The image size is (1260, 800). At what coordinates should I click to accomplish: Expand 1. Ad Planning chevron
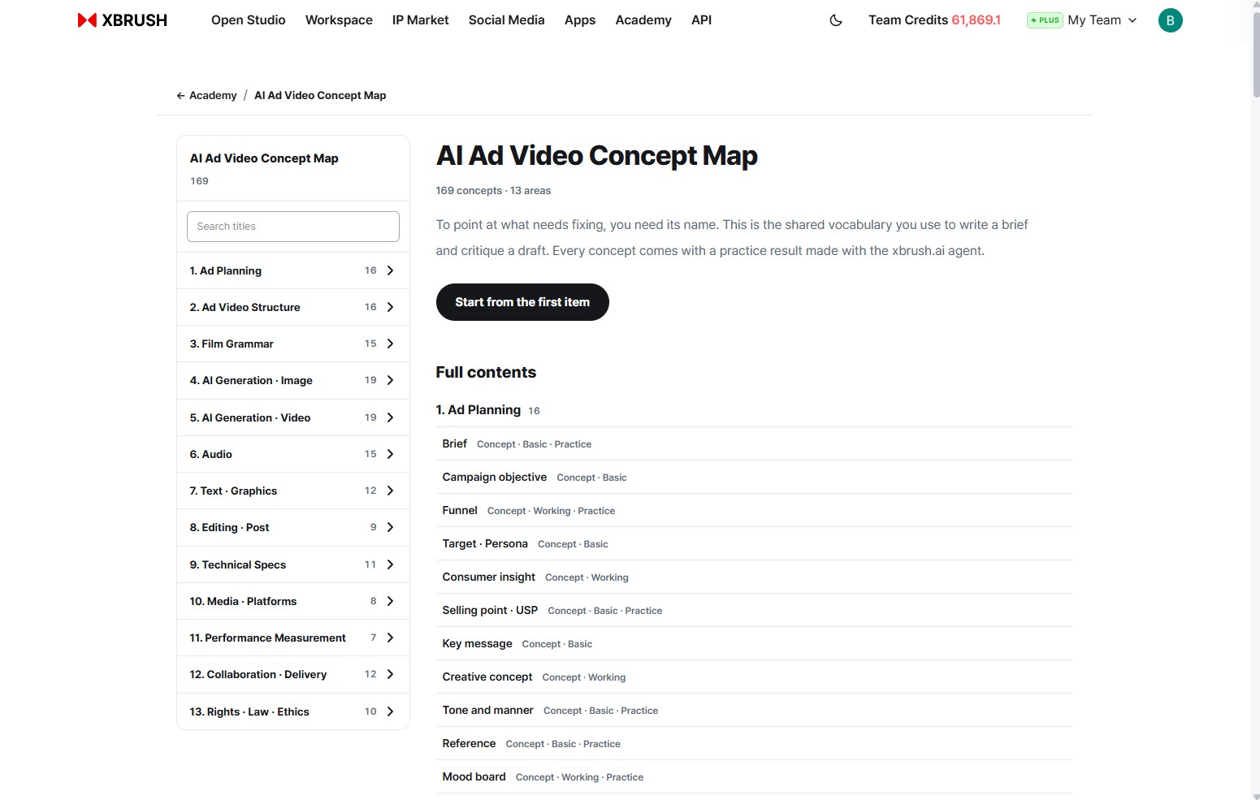pyautogui.click(x=390, y=270)
